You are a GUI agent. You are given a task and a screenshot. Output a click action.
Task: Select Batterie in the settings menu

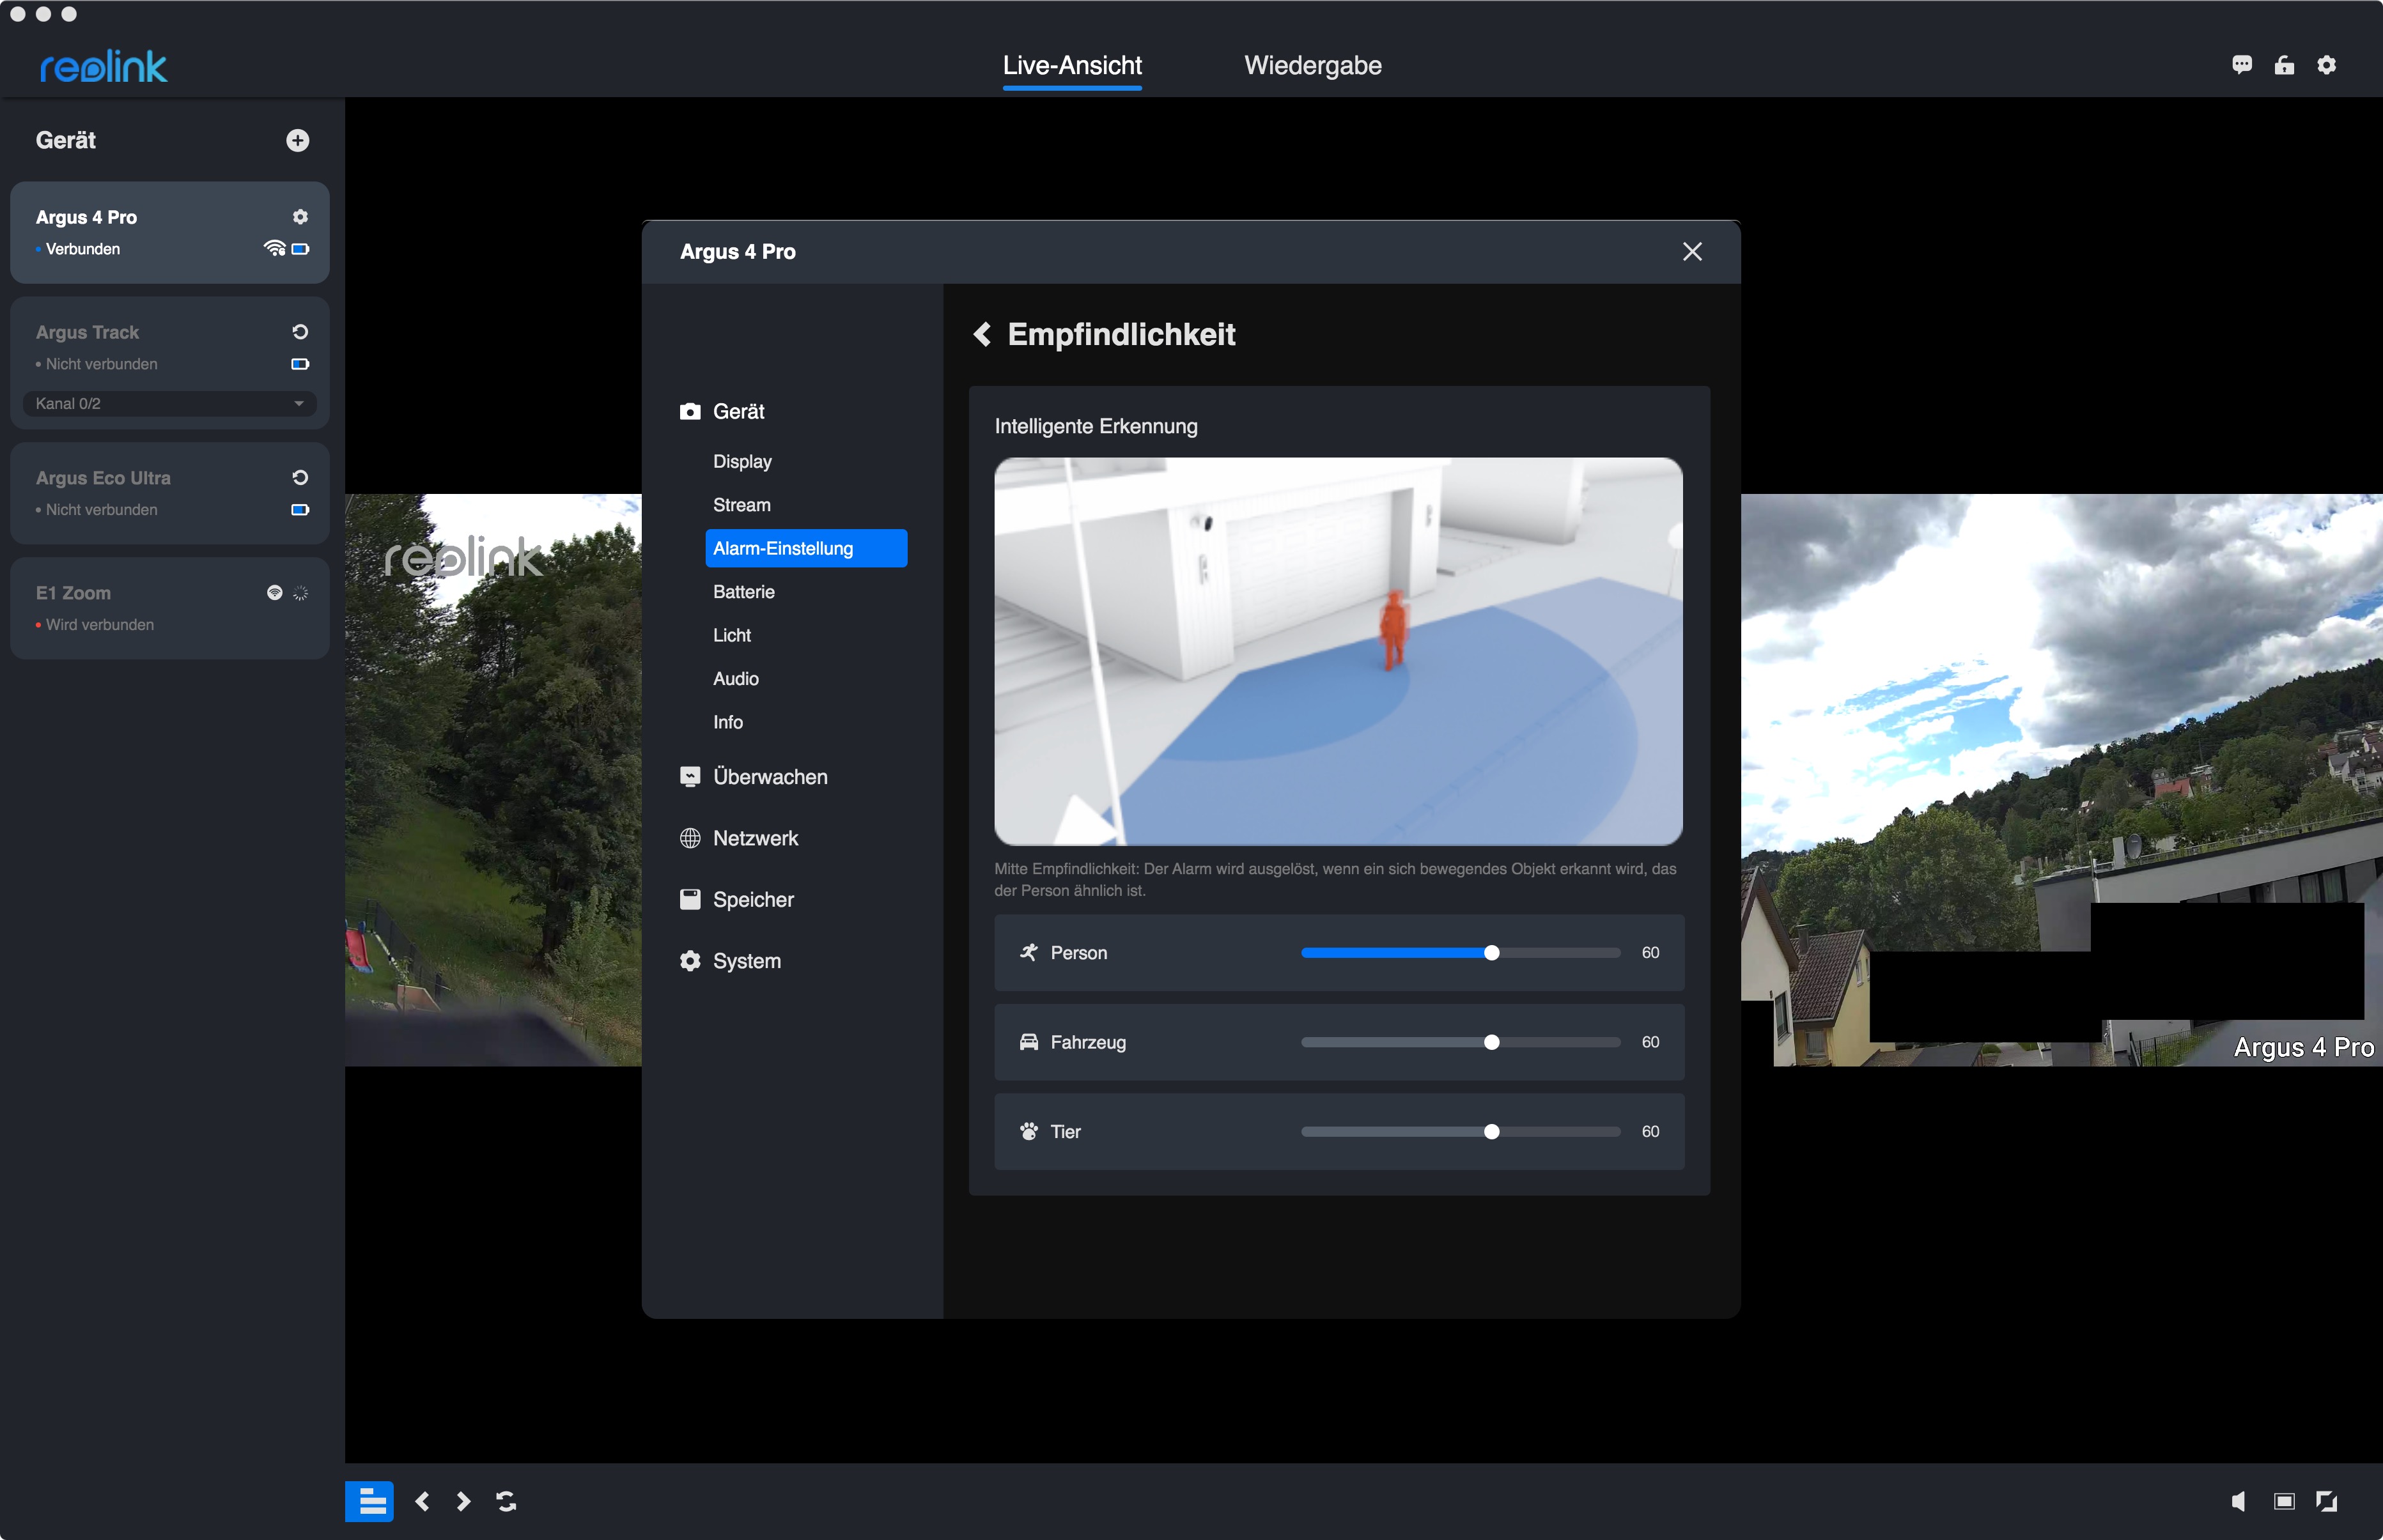[743, 592]
